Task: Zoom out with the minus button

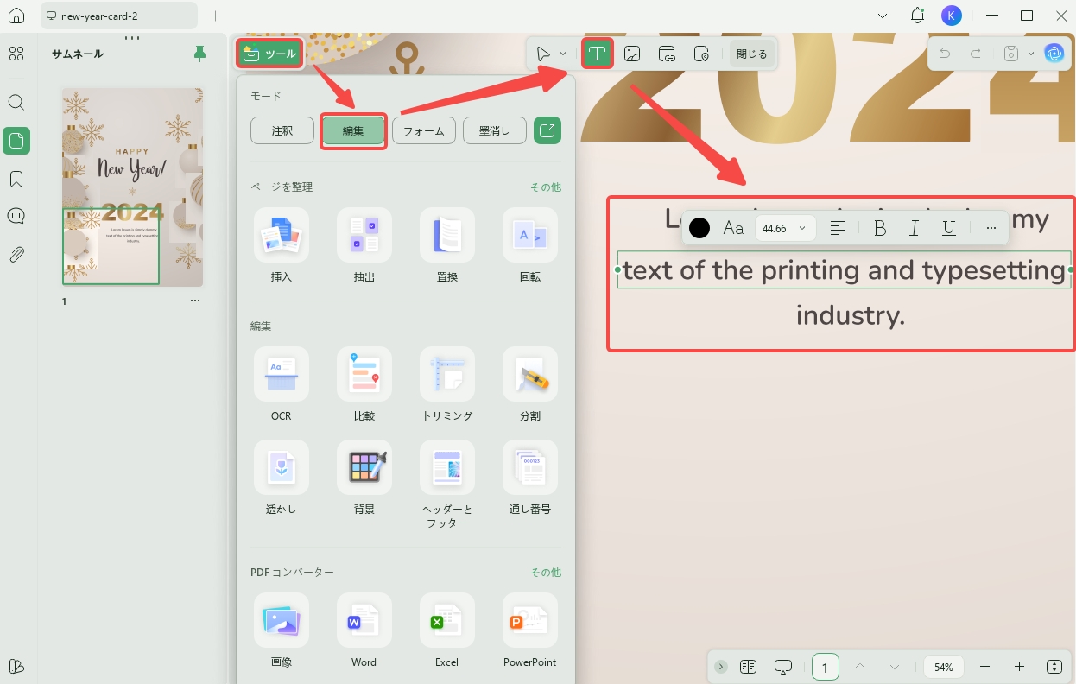Action: pos(984,667)
